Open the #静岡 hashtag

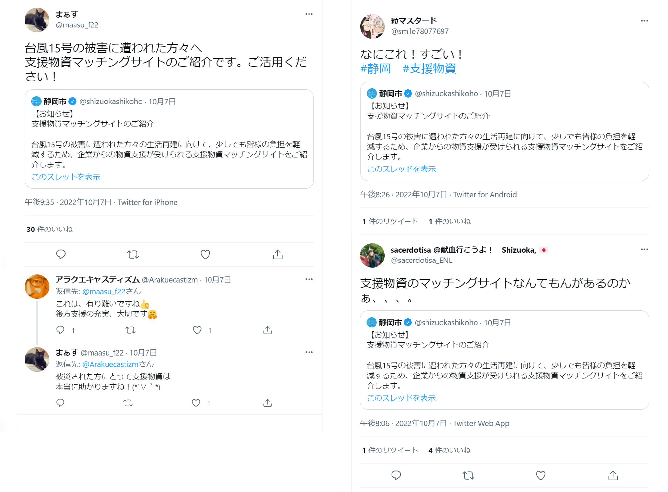click(x=375, y=69)
